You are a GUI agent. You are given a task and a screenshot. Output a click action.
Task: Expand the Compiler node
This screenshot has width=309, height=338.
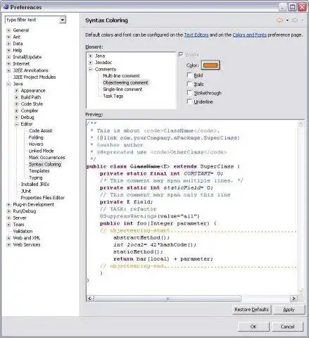tap(16, 111)
